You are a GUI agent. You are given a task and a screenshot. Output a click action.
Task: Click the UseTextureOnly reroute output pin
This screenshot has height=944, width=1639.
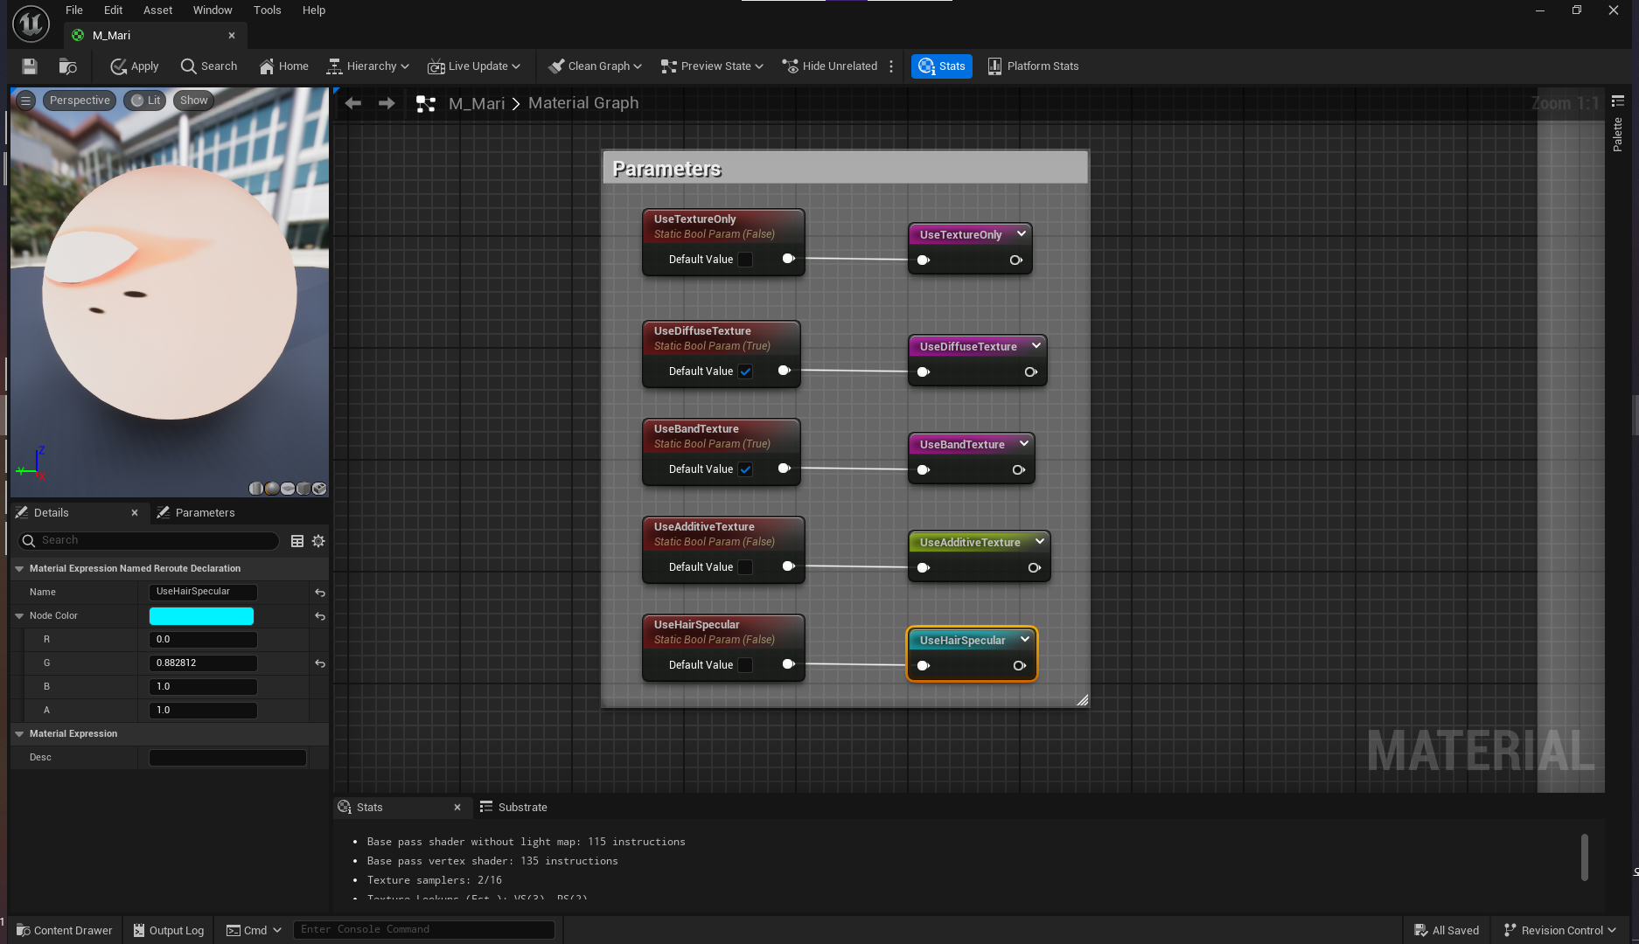1016,260
